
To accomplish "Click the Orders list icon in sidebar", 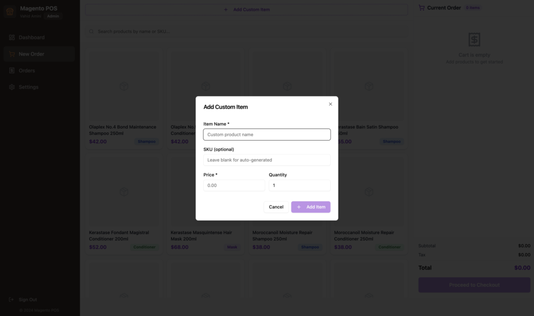I will point(11,70).
